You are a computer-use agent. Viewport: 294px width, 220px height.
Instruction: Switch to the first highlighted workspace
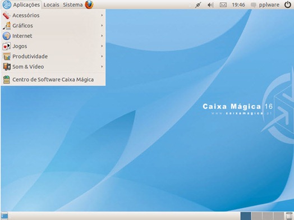(x=246, y=216)
